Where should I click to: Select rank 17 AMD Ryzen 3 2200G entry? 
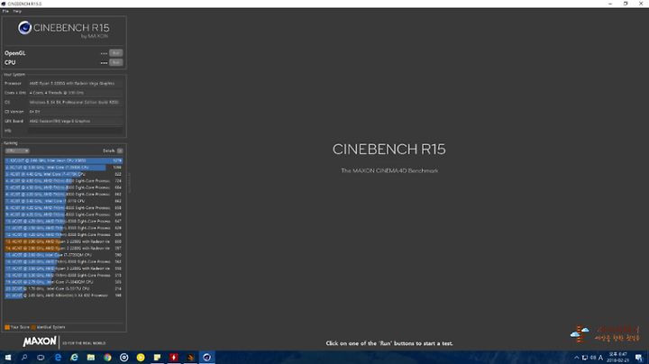tap(64, 268)
